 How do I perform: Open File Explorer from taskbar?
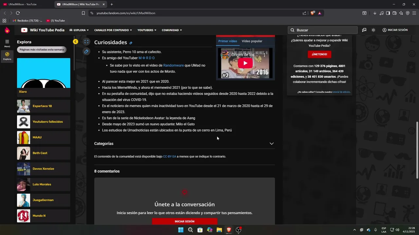pos(219,230)
